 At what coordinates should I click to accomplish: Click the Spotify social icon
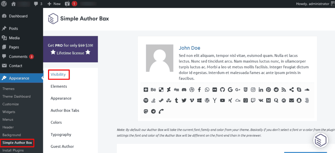point(146,100)
